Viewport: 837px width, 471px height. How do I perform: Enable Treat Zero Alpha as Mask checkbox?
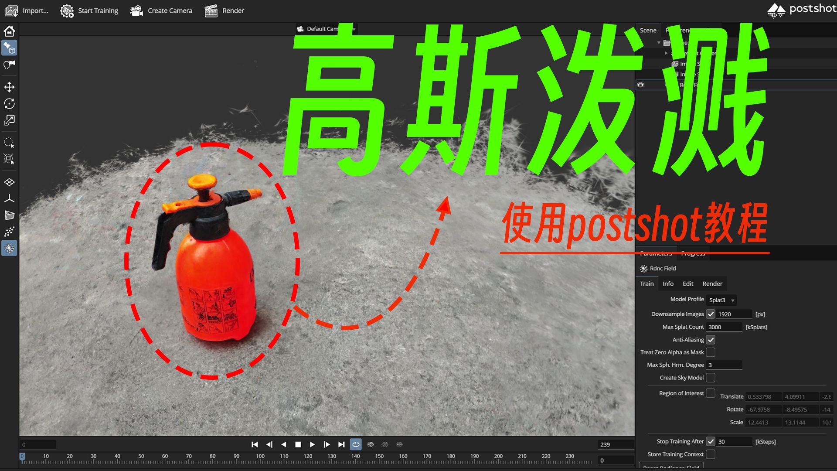(x=711, y=352)
